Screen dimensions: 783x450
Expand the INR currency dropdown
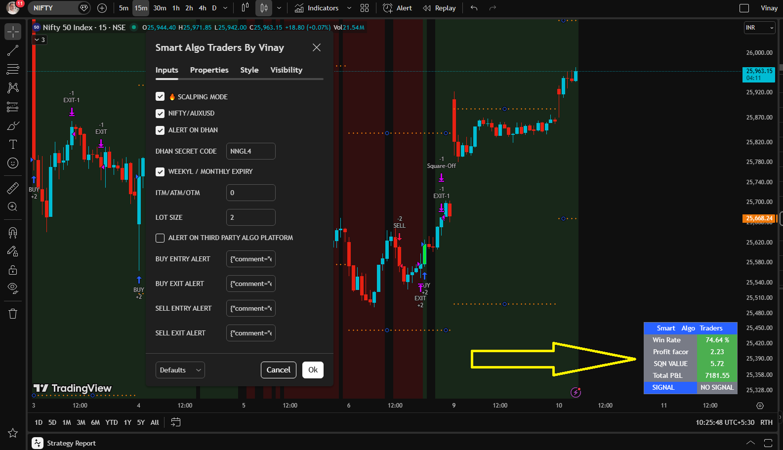759,28
